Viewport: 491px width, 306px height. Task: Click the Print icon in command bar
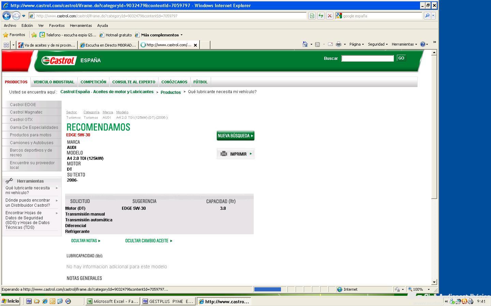[x=339, y=44]
